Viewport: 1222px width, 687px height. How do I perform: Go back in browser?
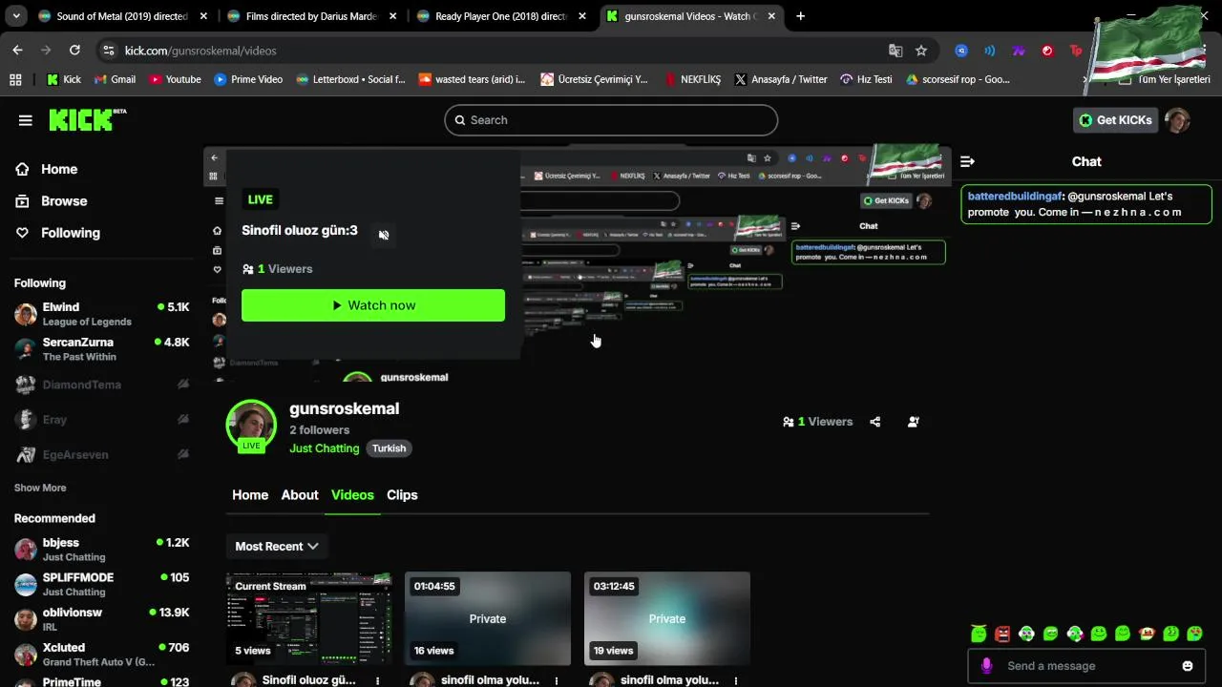coord(17,51)
